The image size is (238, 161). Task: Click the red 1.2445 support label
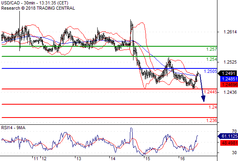[210, 92]
